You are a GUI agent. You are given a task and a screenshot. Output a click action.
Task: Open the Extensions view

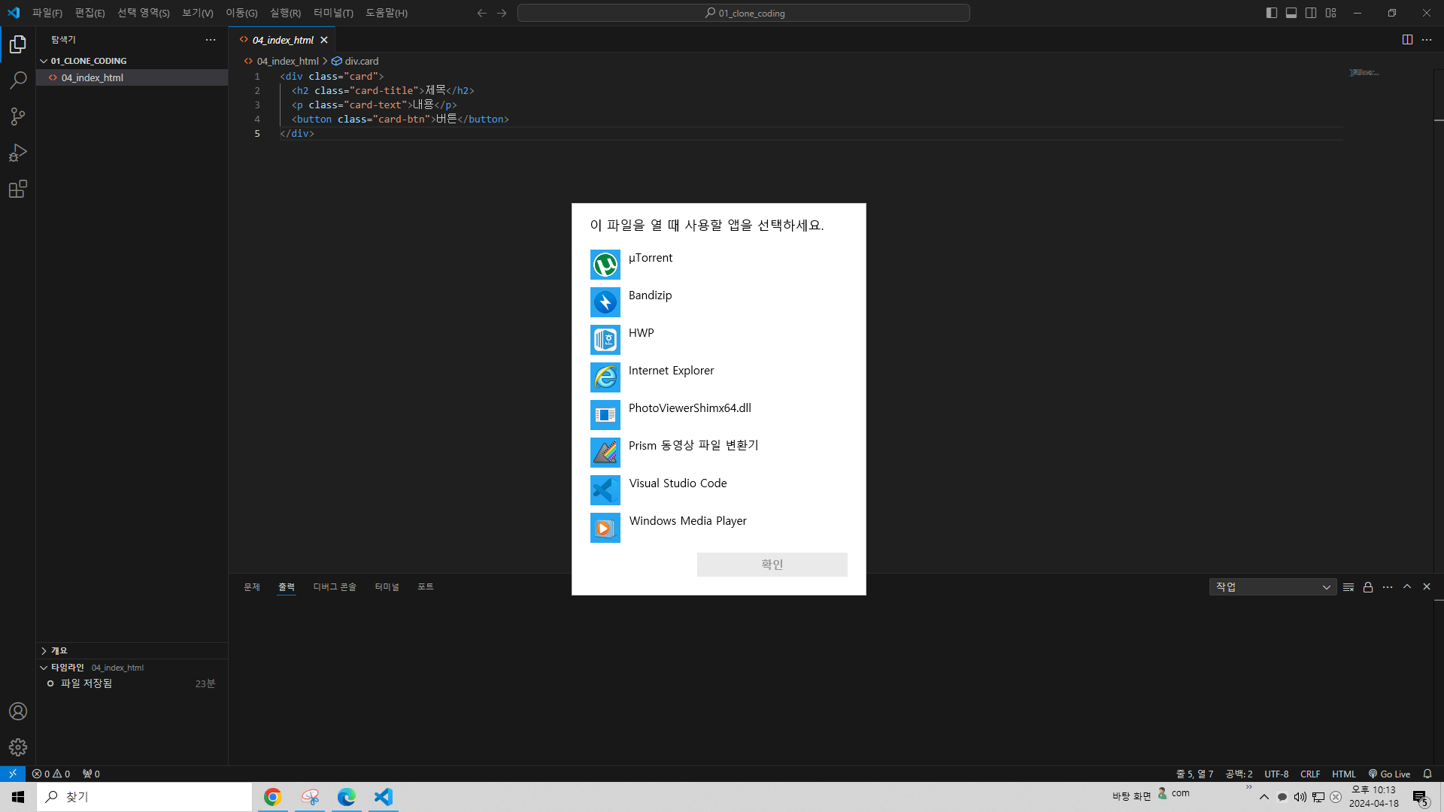(x=18, y=189)
